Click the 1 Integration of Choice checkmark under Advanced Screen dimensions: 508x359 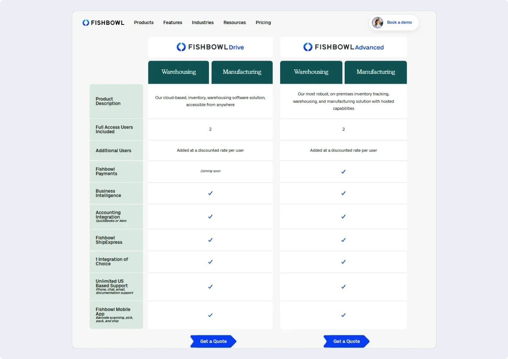344,262
